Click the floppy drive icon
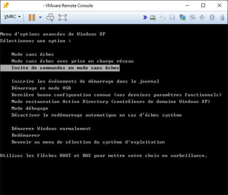Viewport: 228px width, 195px height. (172, 17)
